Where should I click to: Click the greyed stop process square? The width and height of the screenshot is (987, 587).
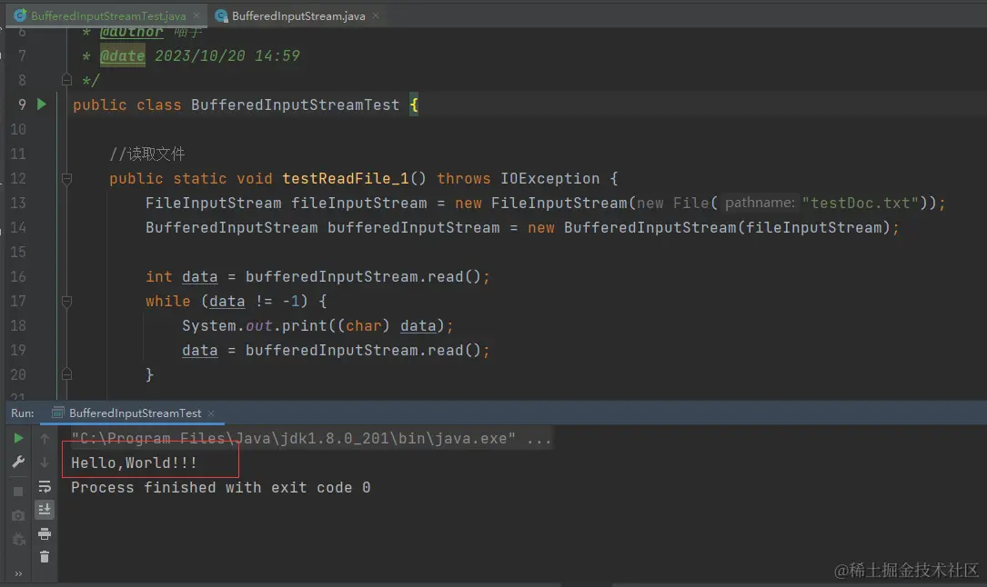[x=18, y=492]
